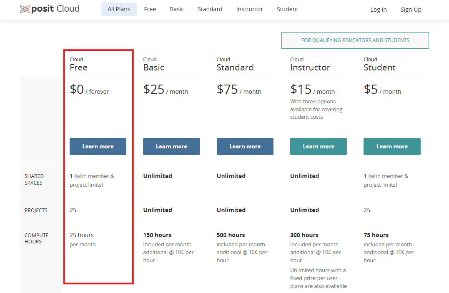Click the $5 / month price
The height and width of the screenshot is (293, 449).
(383, 89)
